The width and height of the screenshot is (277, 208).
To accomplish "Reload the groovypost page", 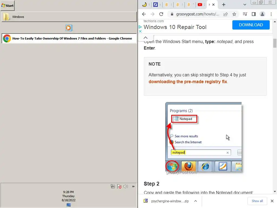I will tap(161, 14).
